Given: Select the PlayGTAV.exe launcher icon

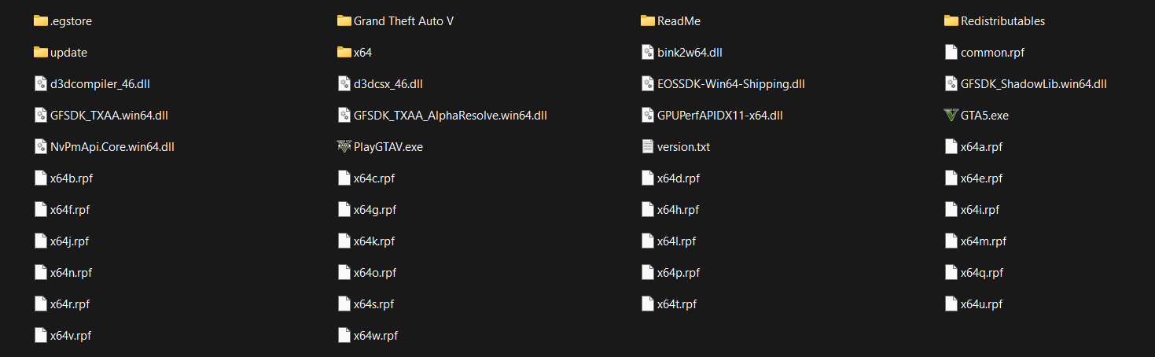Looking at the screenshot, I should point(344,147).
